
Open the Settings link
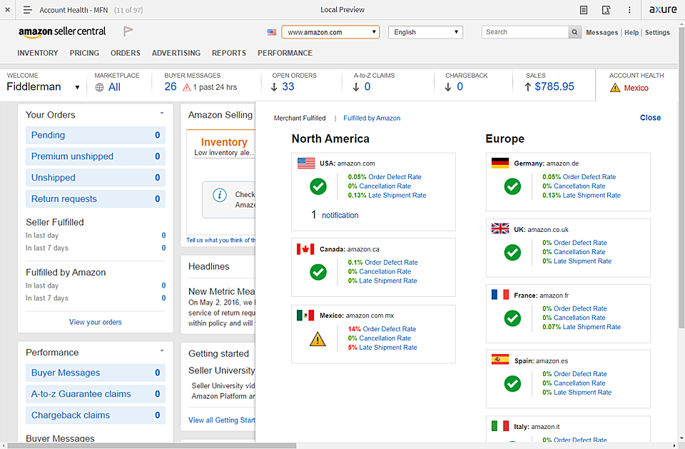(657, 32)
